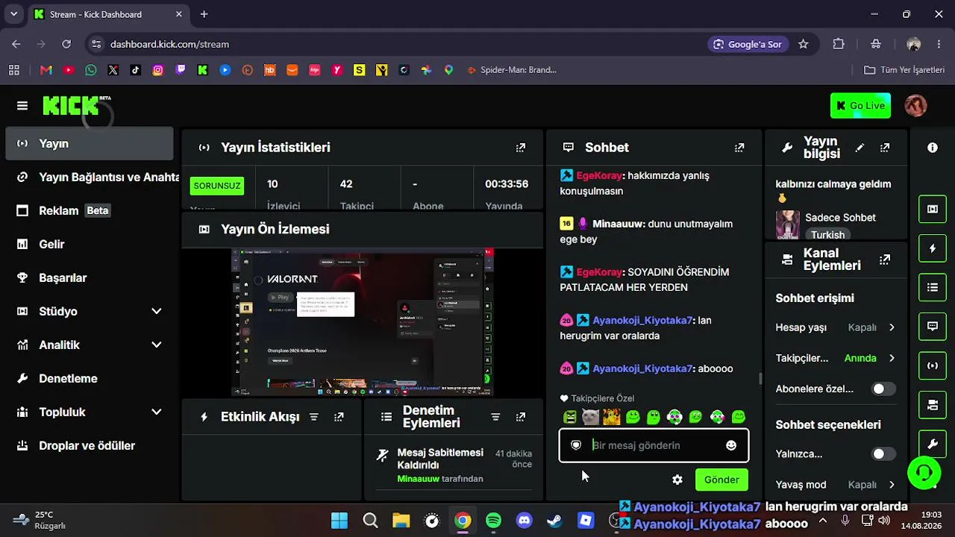Go to Reklam Beta section
The image size is (955, 537).
click(x=90, y=210)
